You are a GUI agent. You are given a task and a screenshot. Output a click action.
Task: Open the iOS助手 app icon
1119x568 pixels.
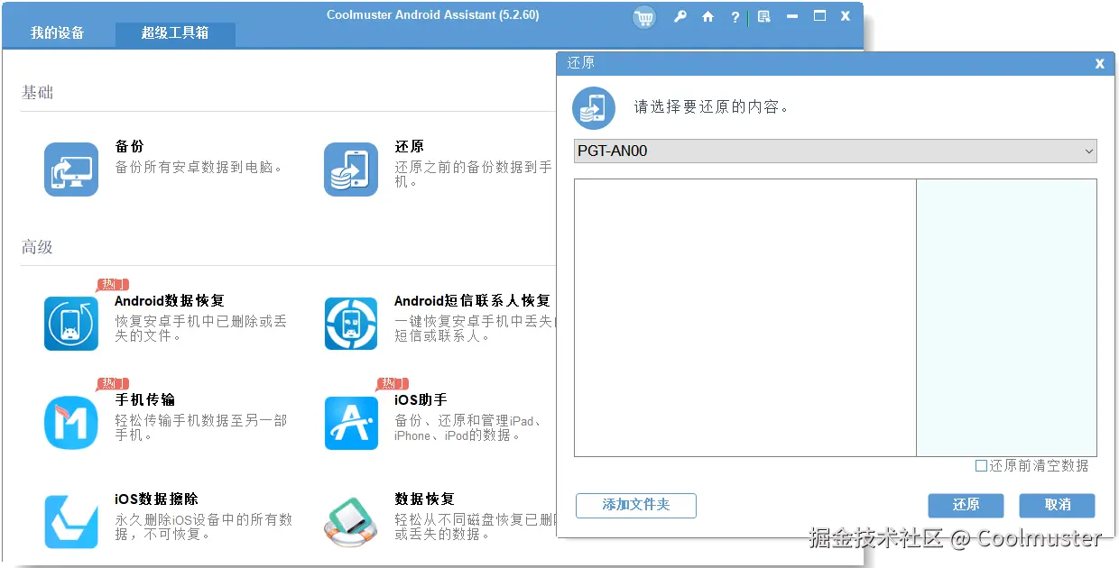(x=351, y=422)
